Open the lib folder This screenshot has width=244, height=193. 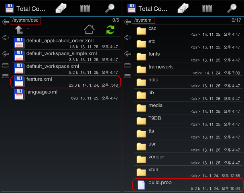(188, 95)
